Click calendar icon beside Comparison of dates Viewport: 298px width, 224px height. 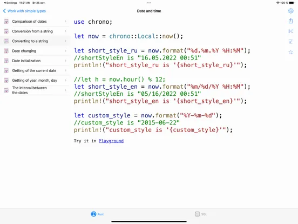(x=6, y=21)
